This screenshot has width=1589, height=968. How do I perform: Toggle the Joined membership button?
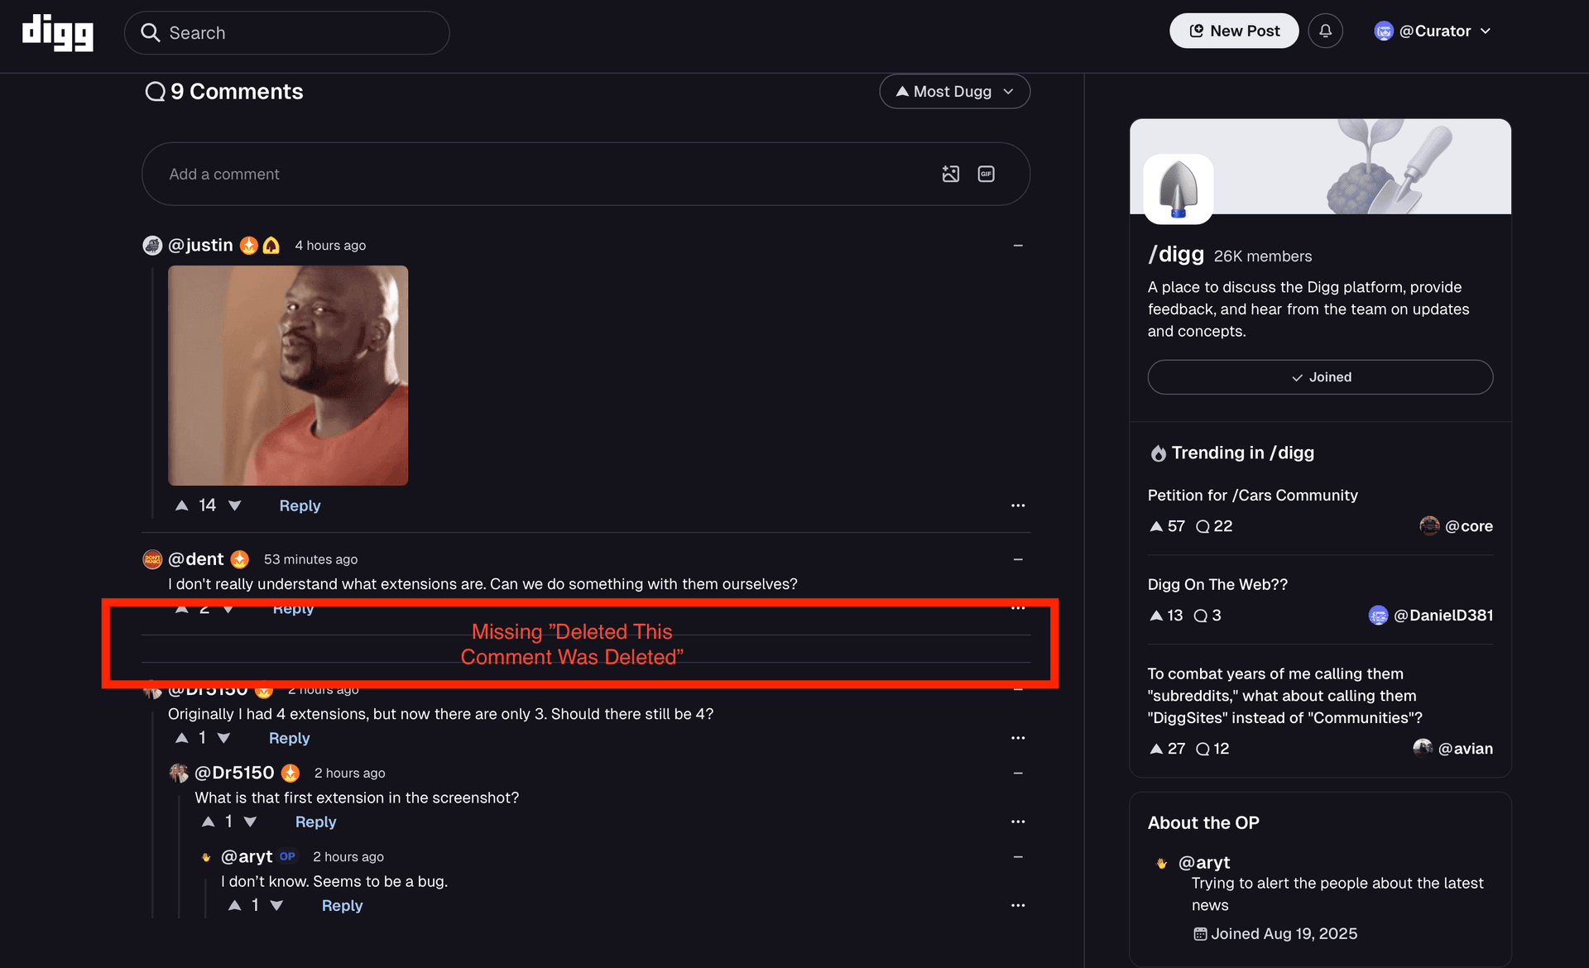coord(1320,377)
